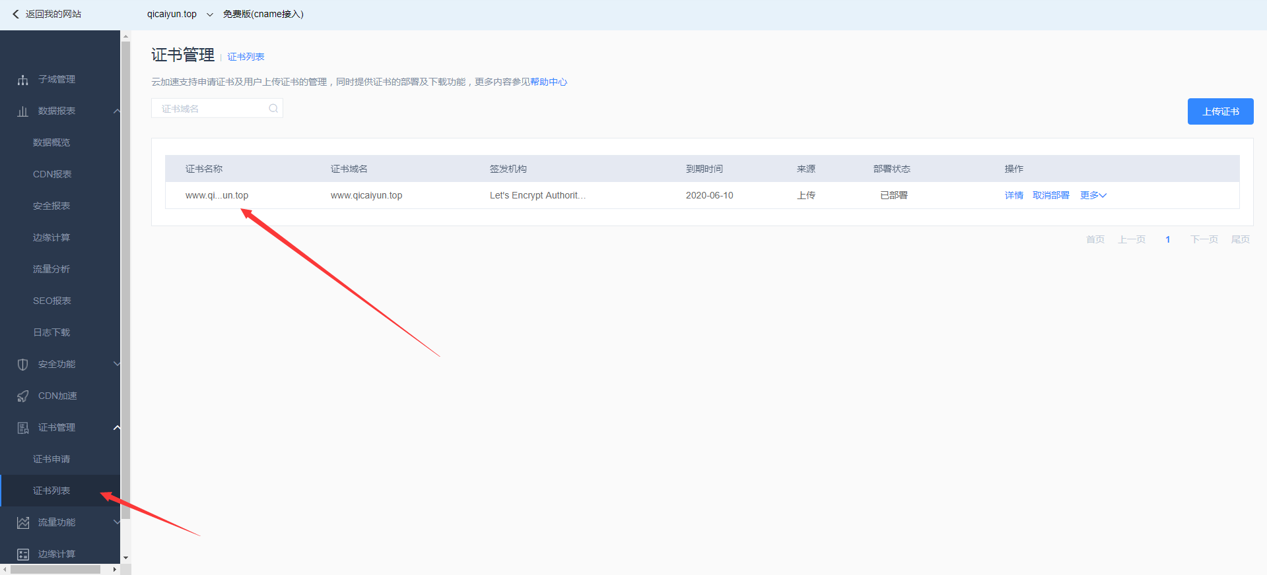The width and height of the screenshot is (1267, 575).
Task: Click the data reports bar chart icon
Action: tap(23, 111)
